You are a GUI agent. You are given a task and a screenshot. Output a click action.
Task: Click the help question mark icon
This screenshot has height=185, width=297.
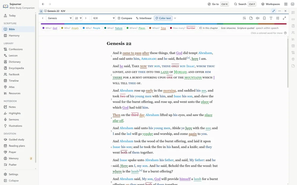pyautogui.click(x=285, y=33)
